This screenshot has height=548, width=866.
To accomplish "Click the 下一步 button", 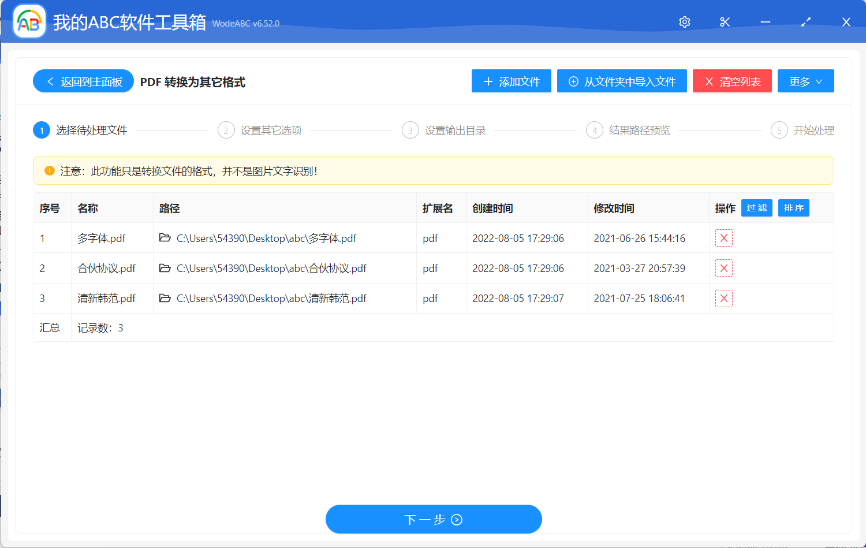I will (433, 519).
